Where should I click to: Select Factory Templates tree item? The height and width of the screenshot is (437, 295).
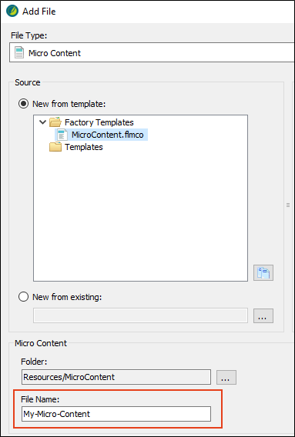[99, 122]
